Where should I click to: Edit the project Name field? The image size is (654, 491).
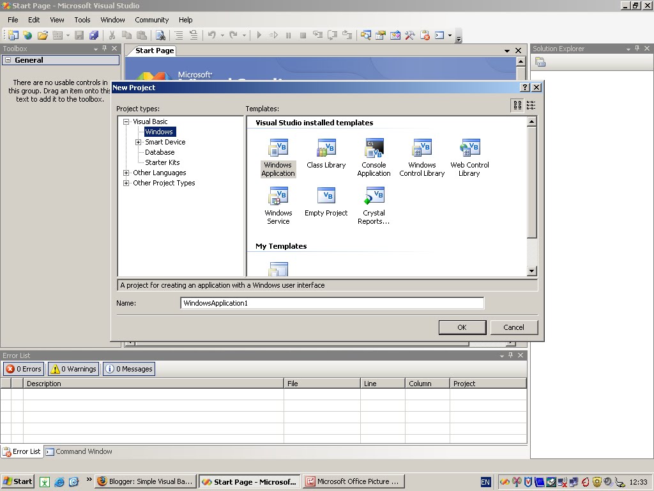[x=331, y=302]
